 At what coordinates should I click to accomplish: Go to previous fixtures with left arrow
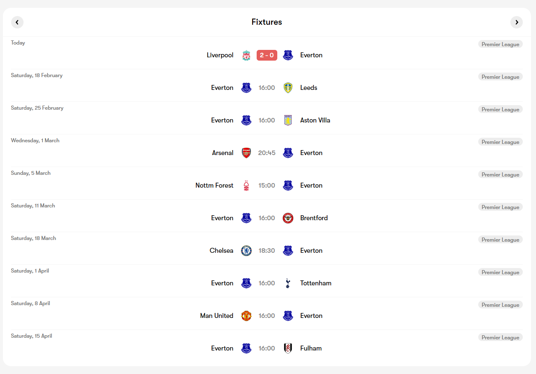click(x=17, y=22)
